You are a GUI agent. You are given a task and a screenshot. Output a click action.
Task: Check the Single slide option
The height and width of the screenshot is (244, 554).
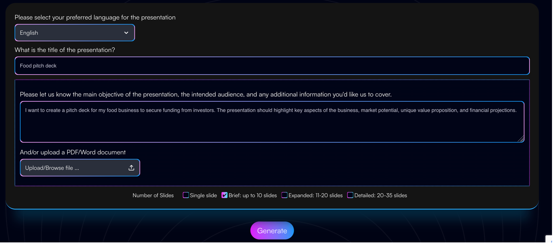pyautogui.click(x=186, y=195)
